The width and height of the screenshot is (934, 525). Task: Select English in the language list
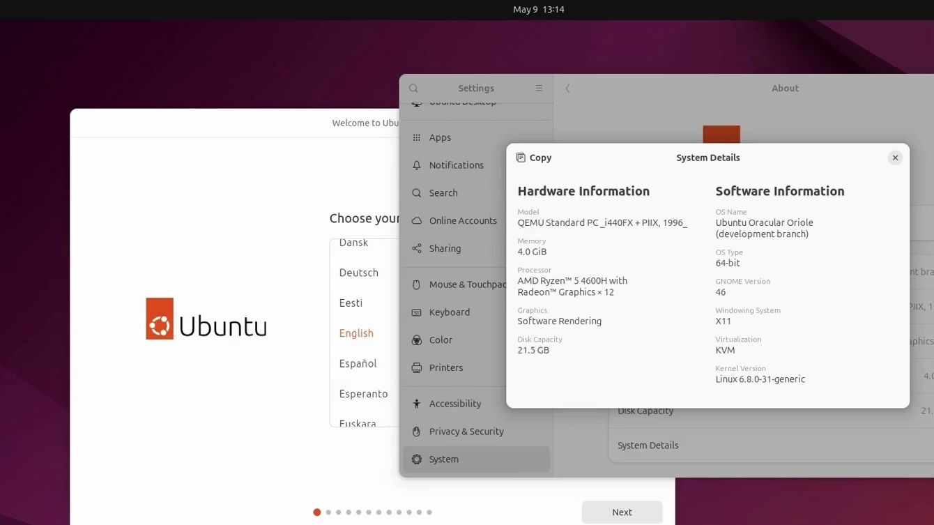[x=356, y=333]
